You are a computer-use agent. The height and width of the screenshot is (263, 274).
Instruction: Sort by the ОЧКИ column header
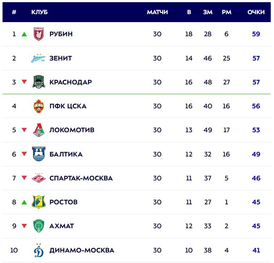pyautogui.click(x=256, y=12)
